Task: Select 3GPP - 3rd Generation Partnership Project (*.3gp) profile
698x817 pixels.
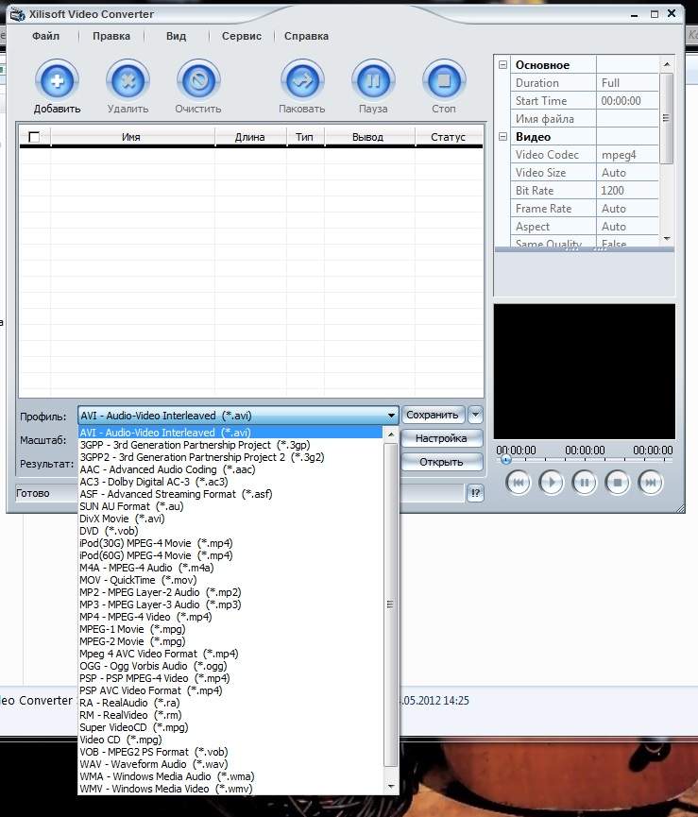Action: click(x=230, y=445)
